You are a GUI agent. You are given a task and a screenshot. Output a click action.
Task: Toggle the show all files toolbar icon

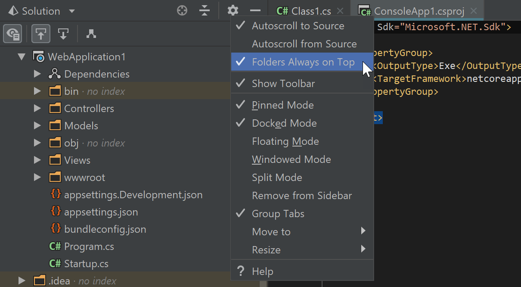click(x=13, y=34)
